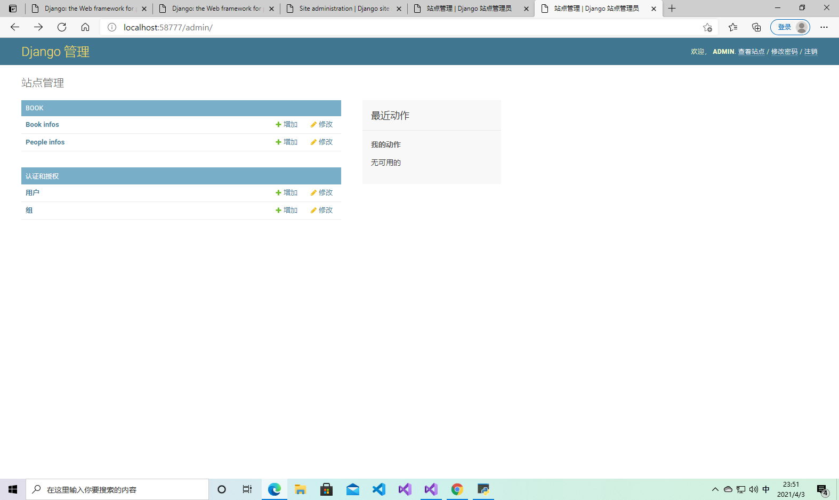The image size is (839, 500).
Task: Open the 组 model list
Action: (29, 211)
